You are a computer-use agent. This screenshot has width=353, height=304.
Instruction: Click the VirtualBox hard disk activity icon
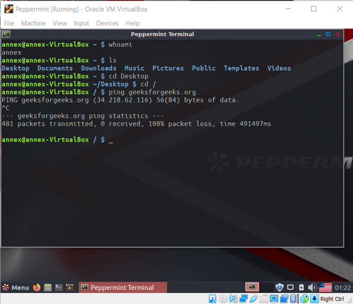(212, 299)
